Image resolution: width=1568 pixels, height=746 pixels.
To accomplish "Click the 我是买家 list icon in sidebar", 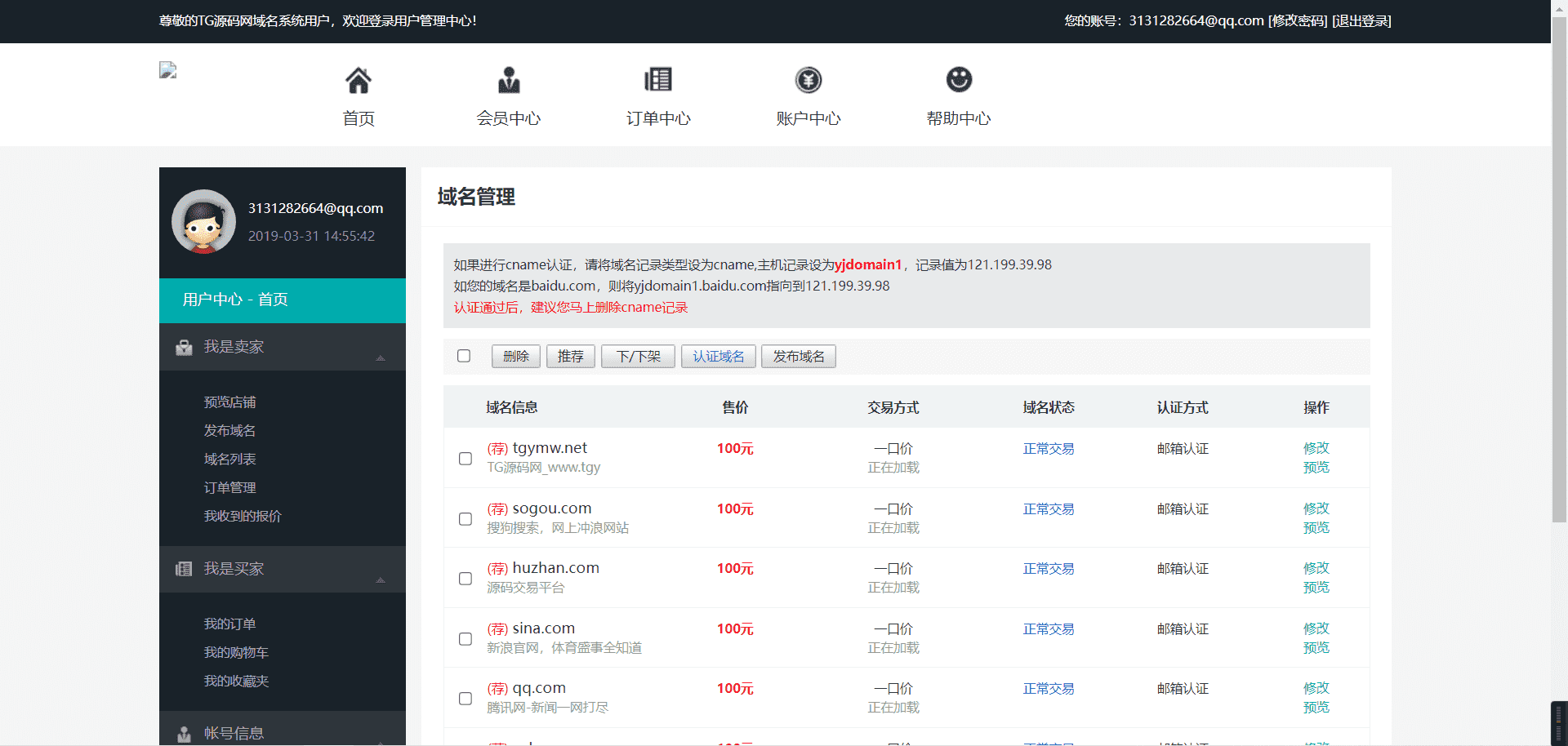I will pyautogui.click(x=184, y=569).
